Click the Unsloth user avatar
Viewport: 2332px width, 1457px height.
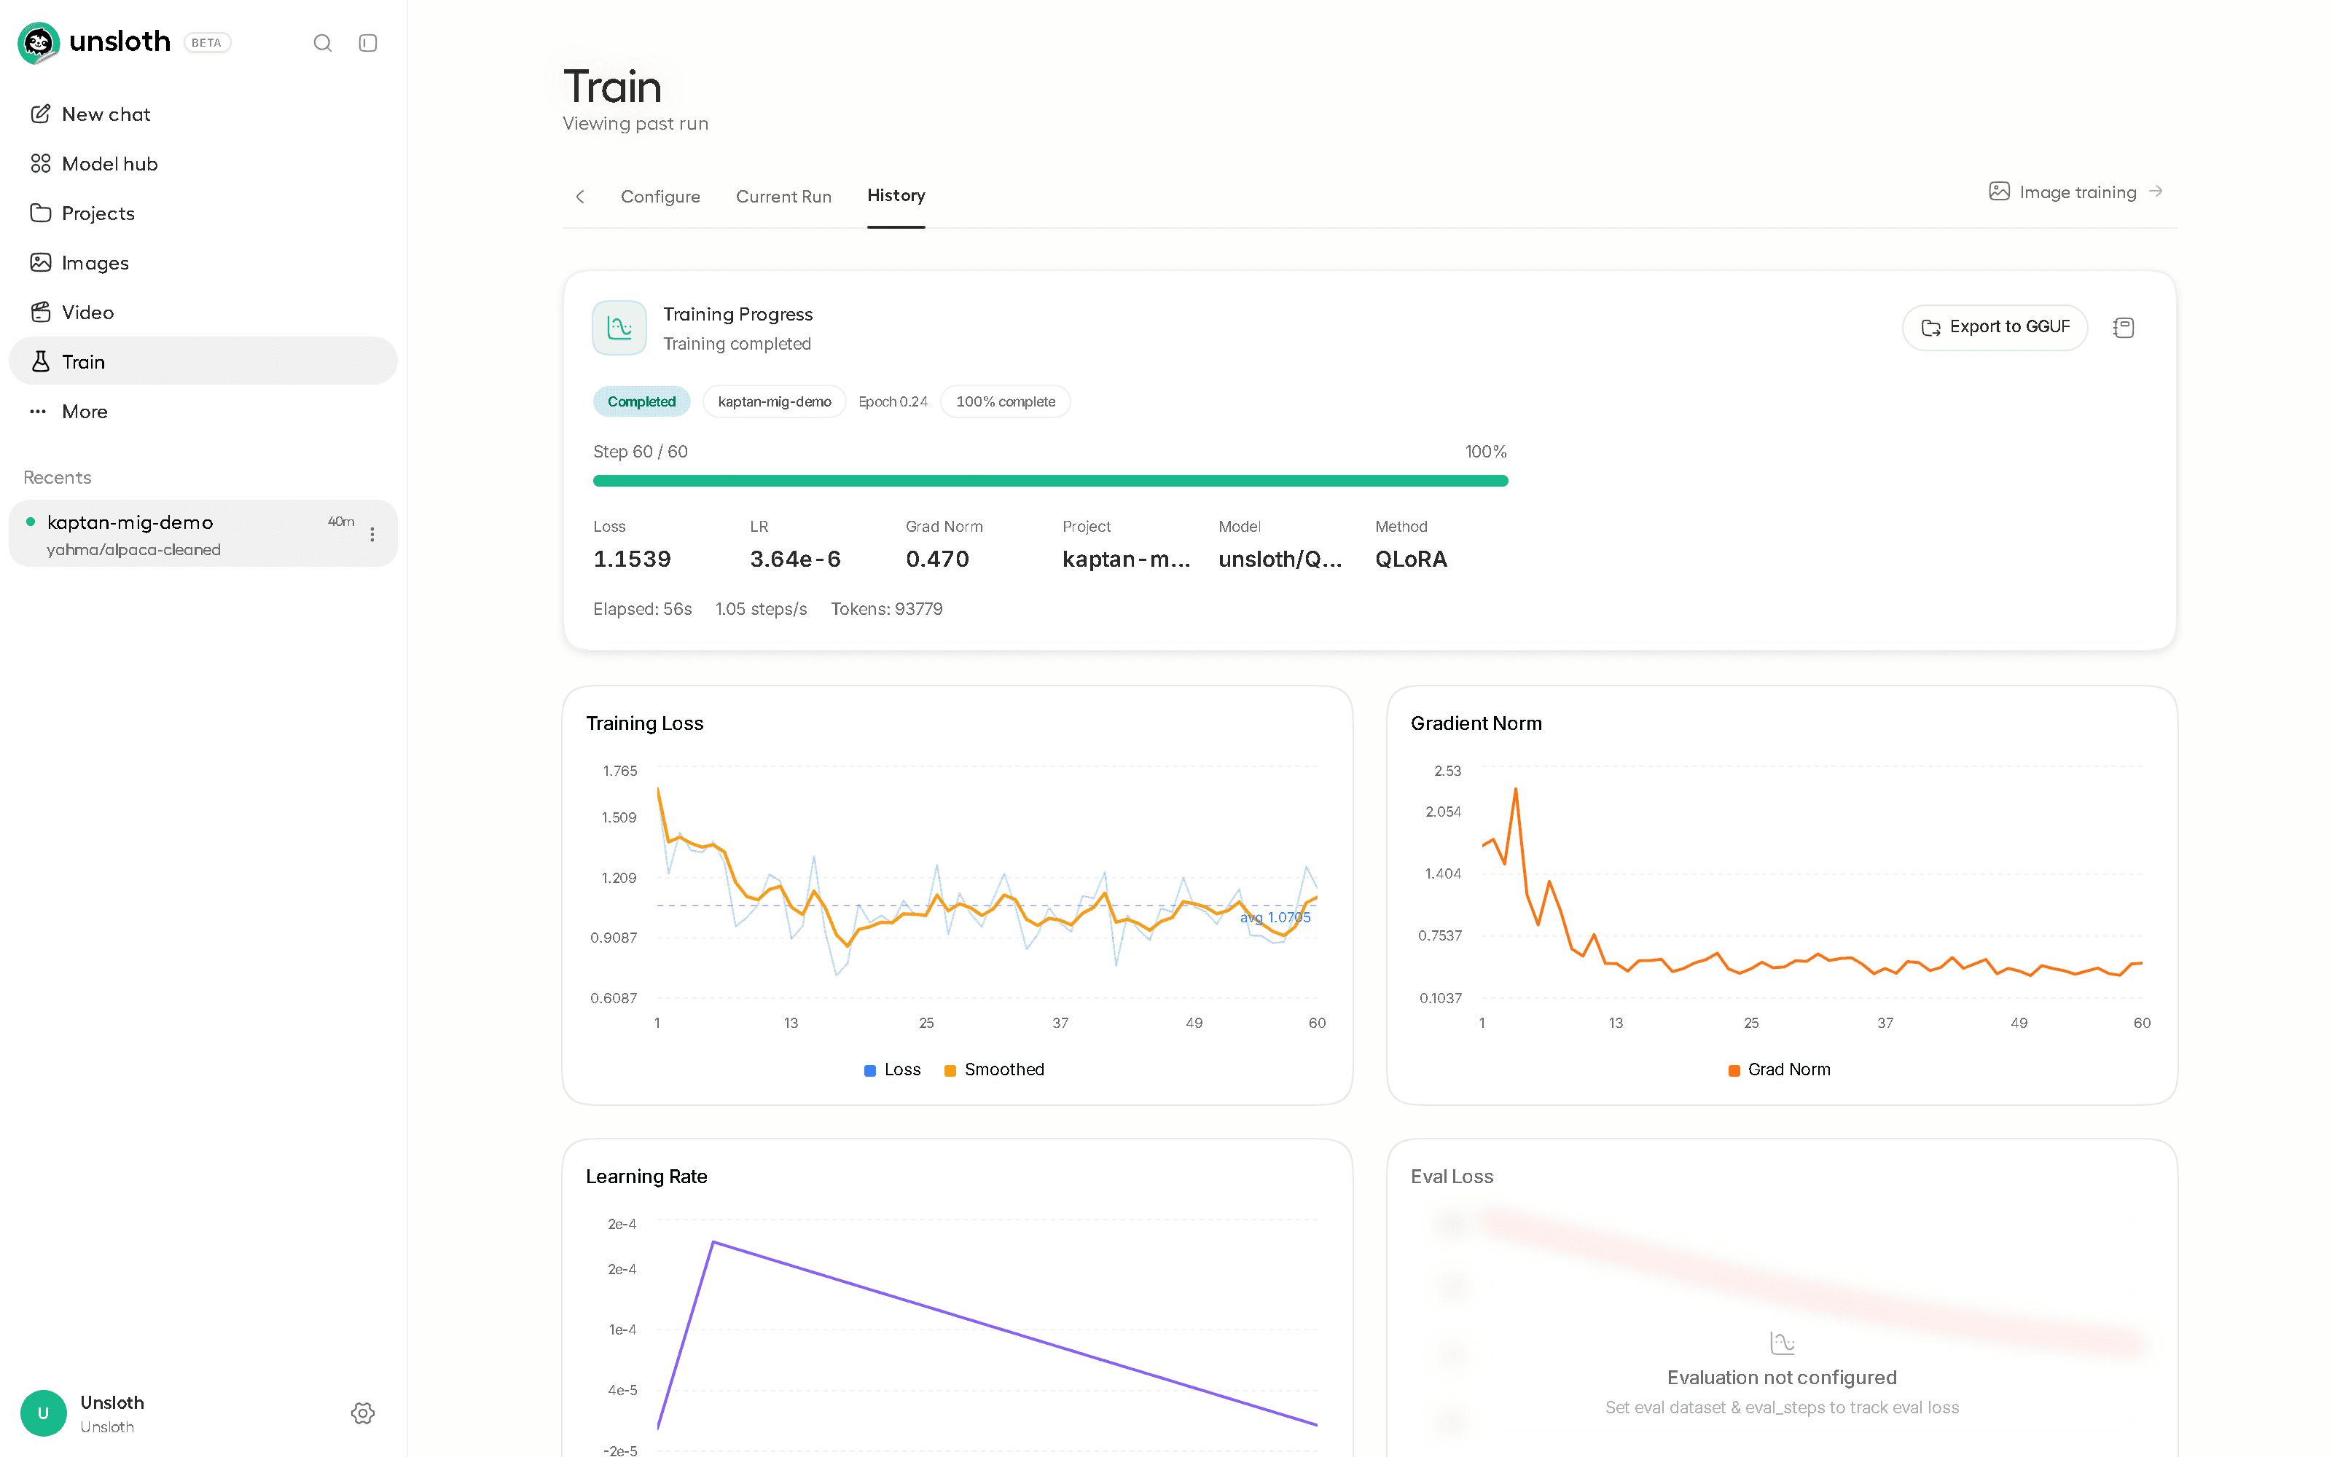(x=44, y=1413)
